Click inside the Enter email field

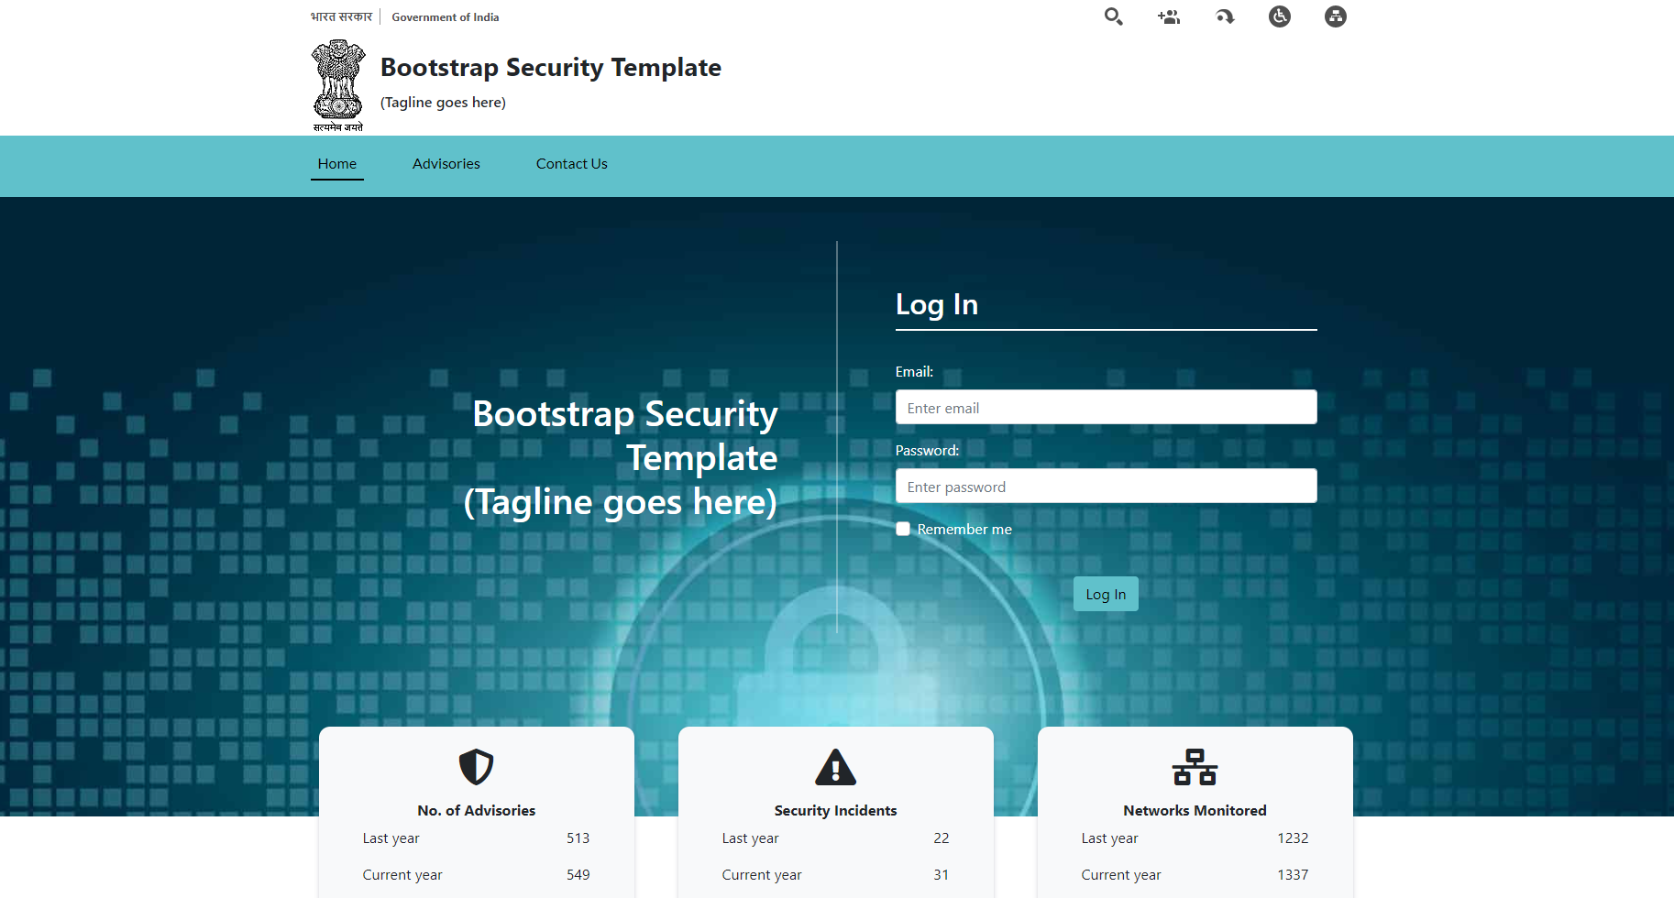pos(1105,407)
